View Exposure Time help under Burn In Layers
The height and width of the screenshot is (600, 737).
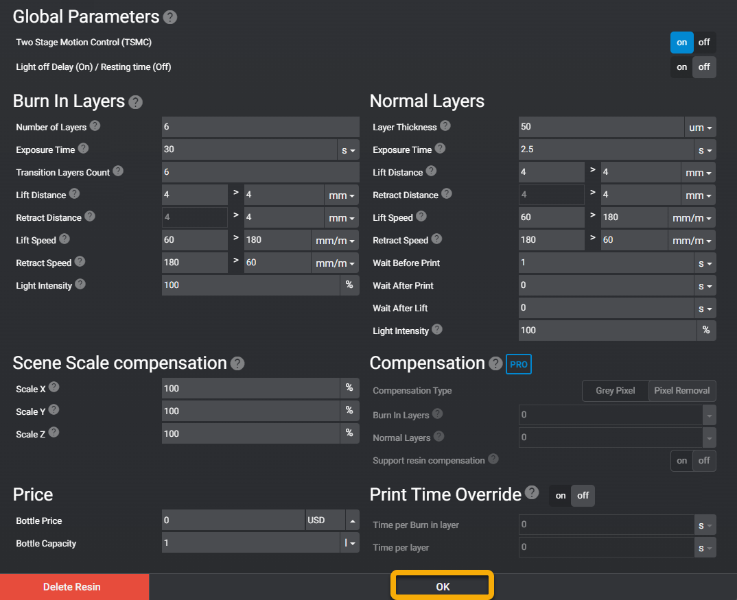[83, 149]
